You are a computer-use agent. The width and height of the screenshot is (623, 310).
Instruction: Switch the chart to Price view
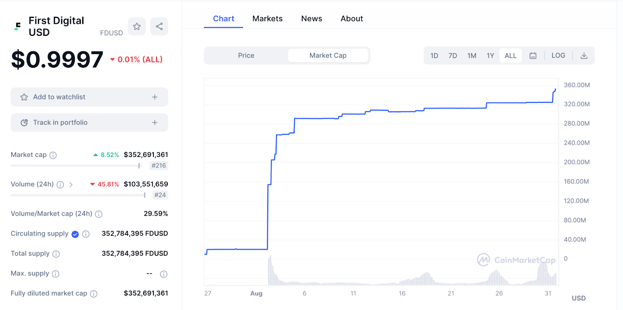(246, 56)
